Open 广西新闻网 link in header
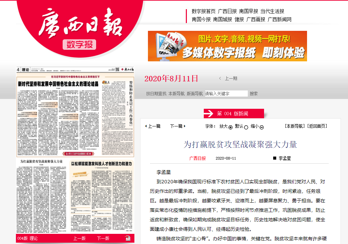Image resolution: width=348 pixels, height=244 pixels. click(280, 19)
